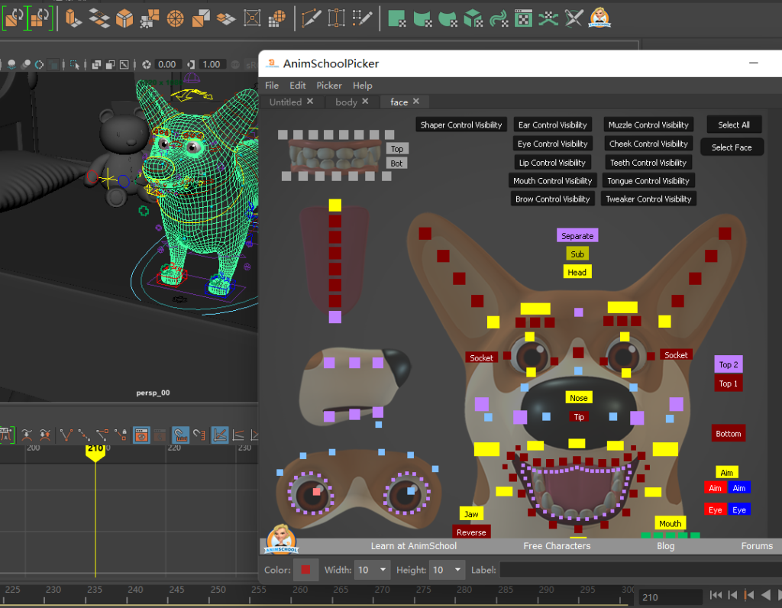Click the Extrude shelf icon
782x608 pixels.
(x=73, y=18)
